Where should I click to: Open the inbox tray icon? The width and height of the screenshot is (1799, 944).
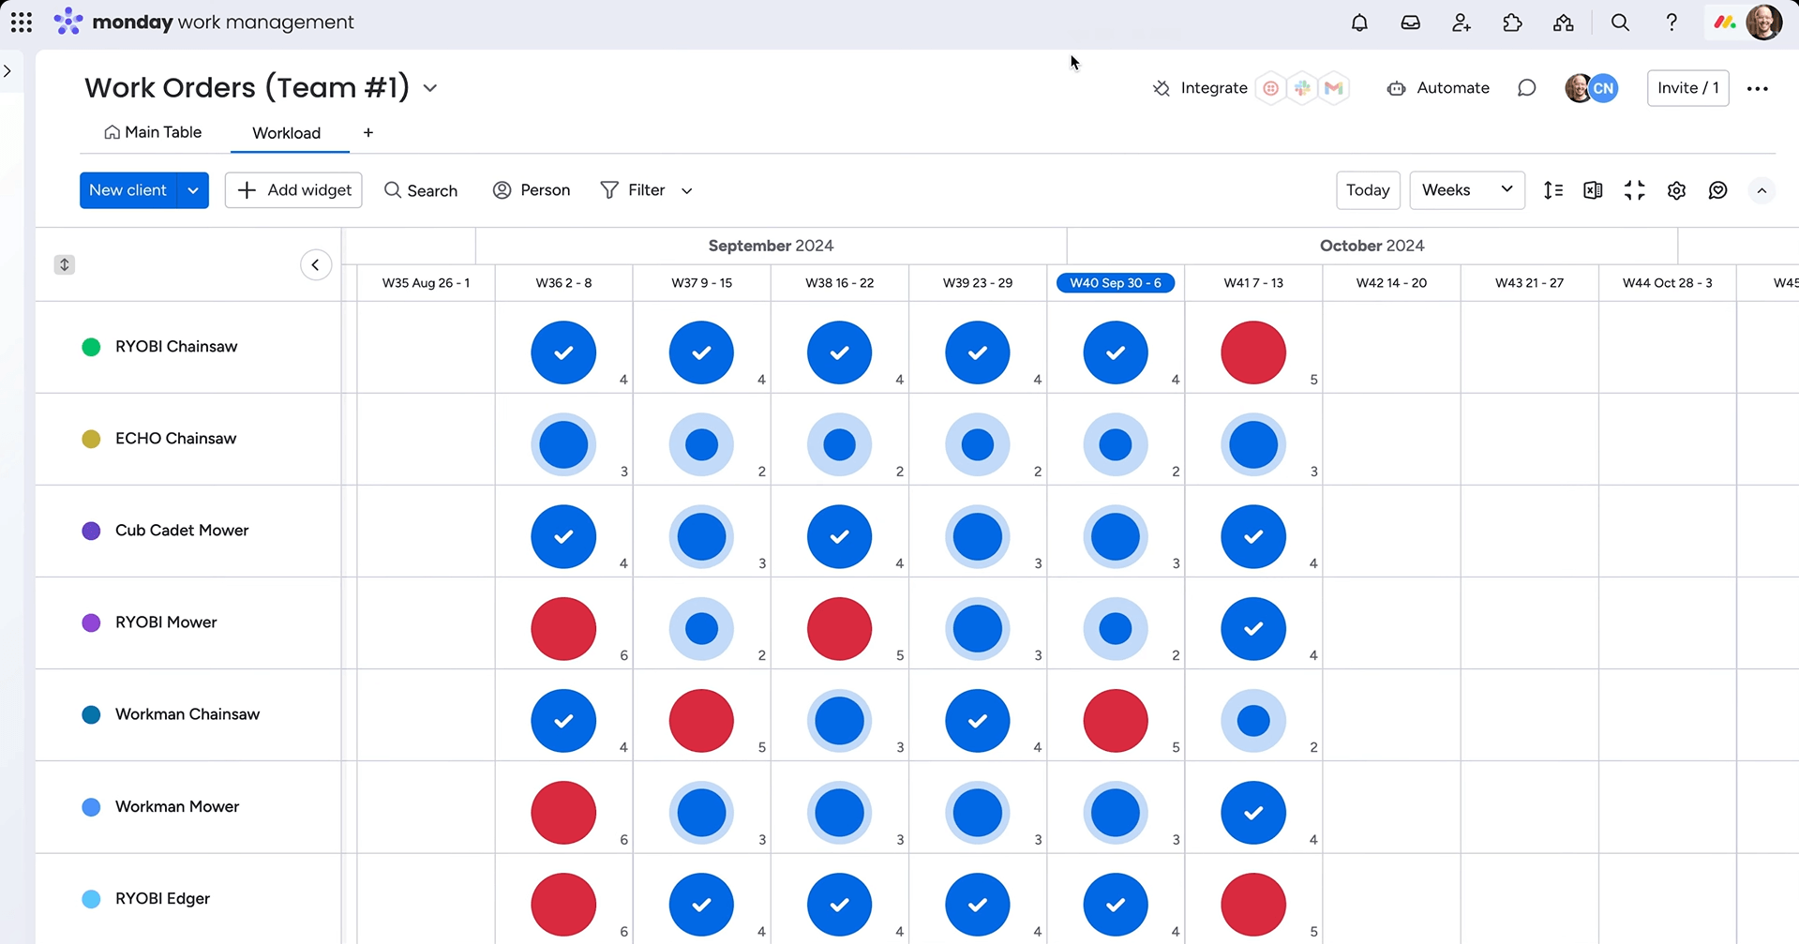[1410, 23]
